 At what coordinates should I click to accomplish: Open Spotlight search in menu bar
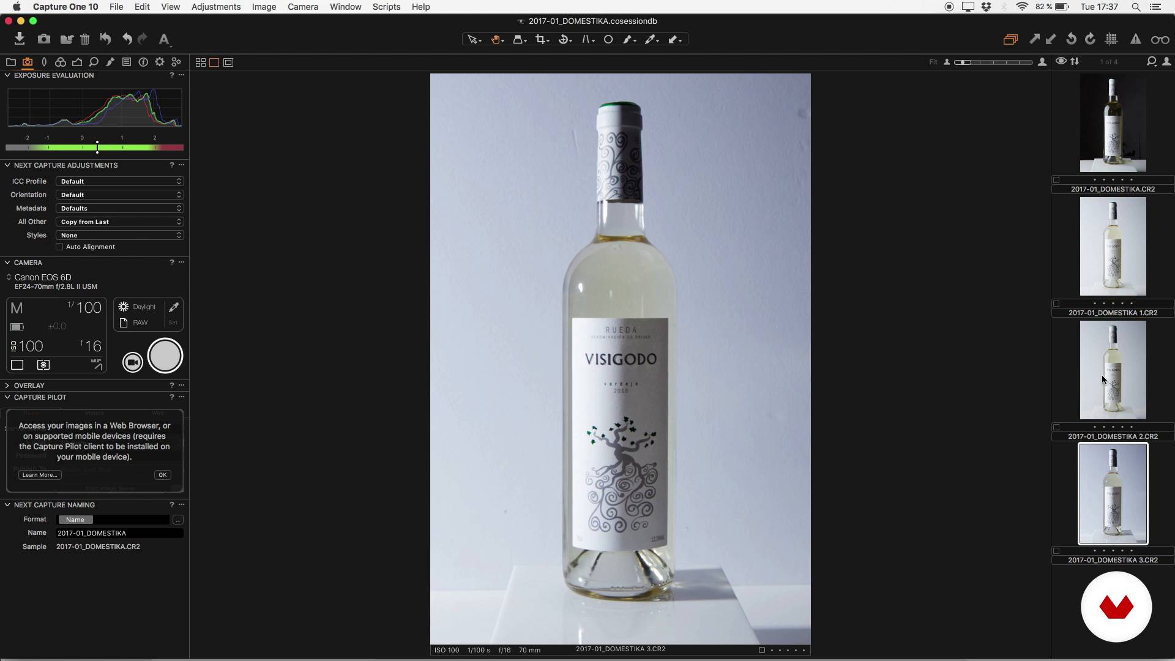(x=1136, y=7)
